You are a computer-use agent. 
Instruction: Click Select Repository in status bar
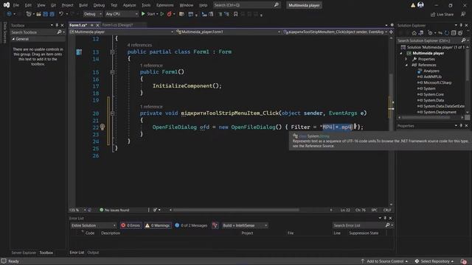pos(434,261)
